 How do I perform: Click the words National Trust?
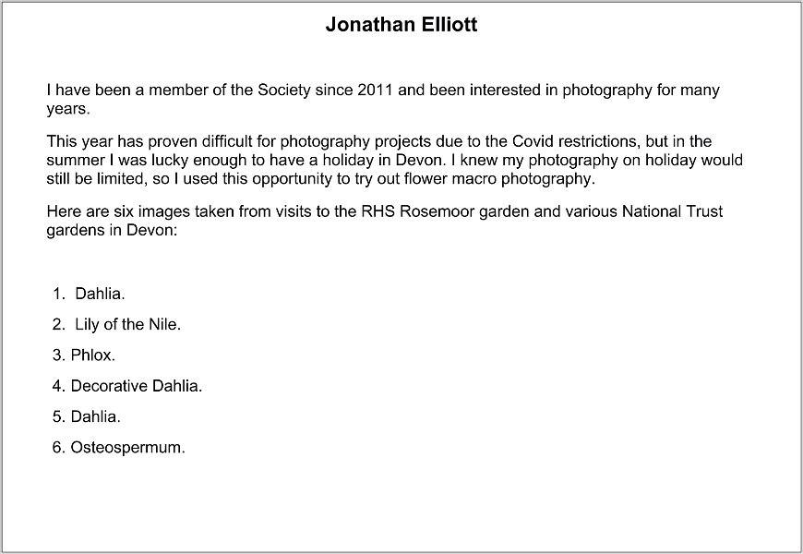[672, 211]
